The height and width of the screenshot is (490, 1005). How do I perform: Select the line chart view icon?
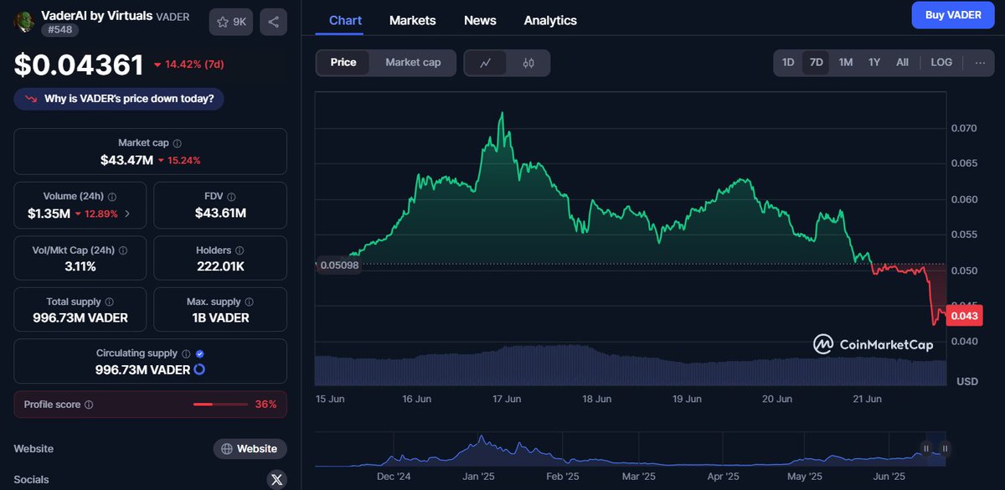pyautogui.click(x=487, y=62)
